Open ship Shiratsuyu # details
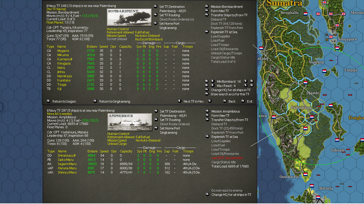 pyautogui.click(x=67, y=155)
